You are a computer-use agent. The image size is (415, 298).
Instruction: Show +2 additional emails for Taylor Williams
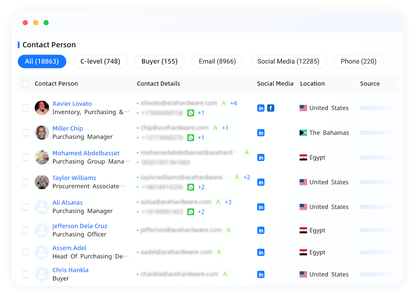point(247,177)
